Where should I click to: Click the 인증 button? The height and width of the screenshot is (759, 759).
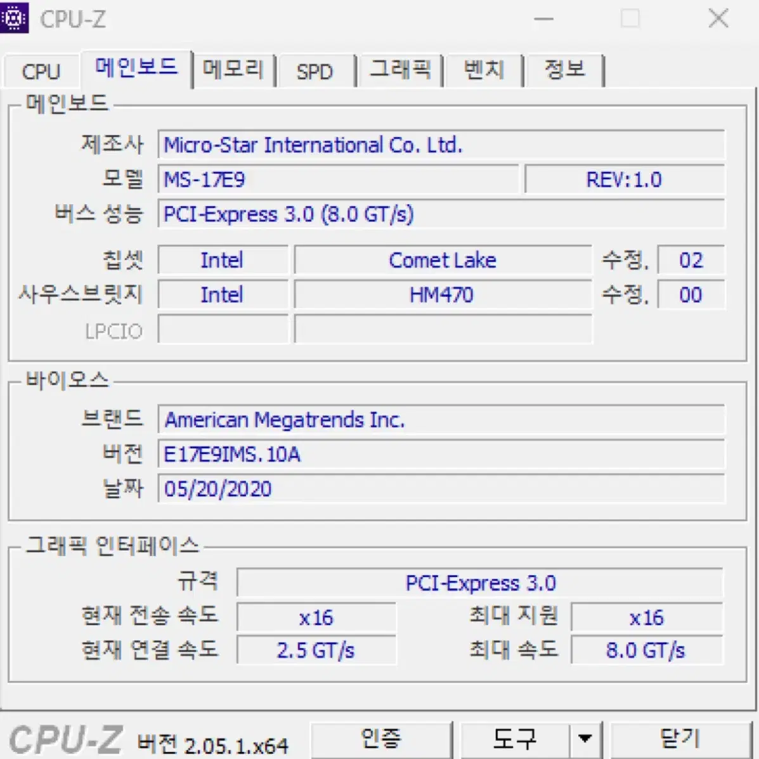[x=381, y=740]
